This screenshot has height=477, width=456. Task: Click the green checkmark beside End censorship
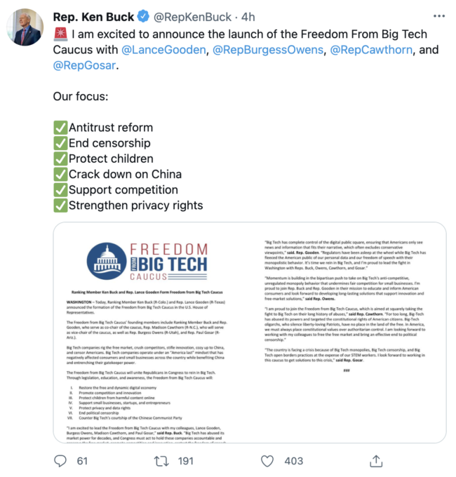pyautogui.click(x=60, y=143)
